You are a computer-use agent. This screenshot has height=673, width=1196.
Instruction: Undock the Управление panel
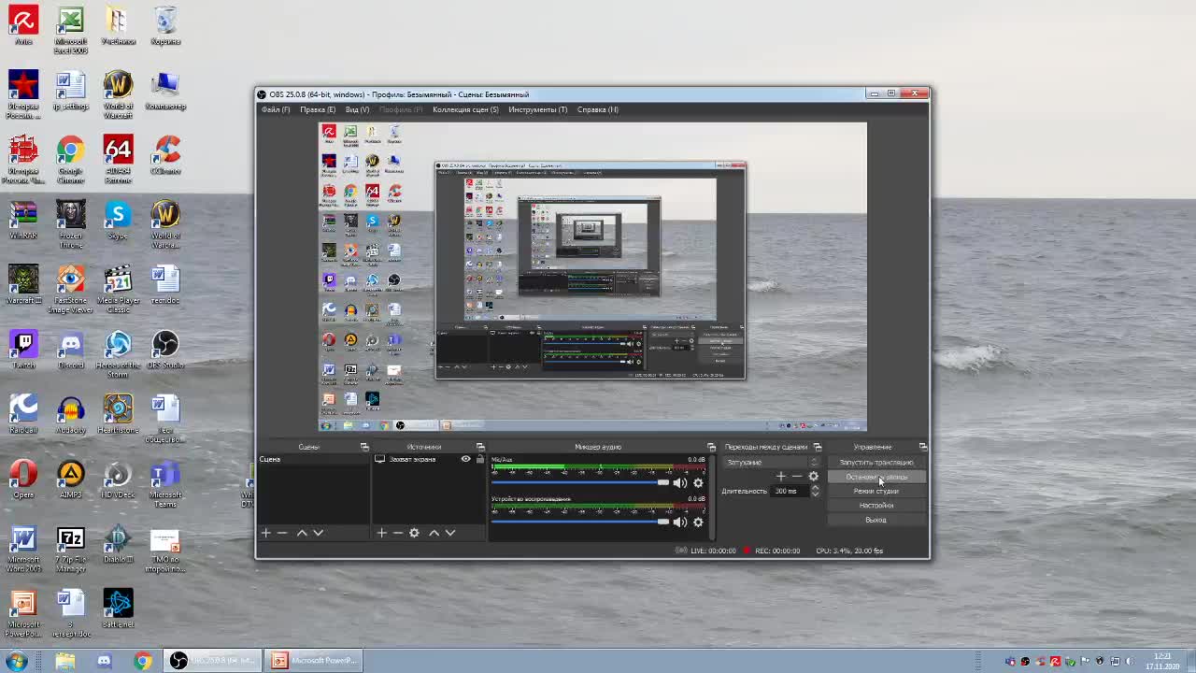[x=923, y=447]
